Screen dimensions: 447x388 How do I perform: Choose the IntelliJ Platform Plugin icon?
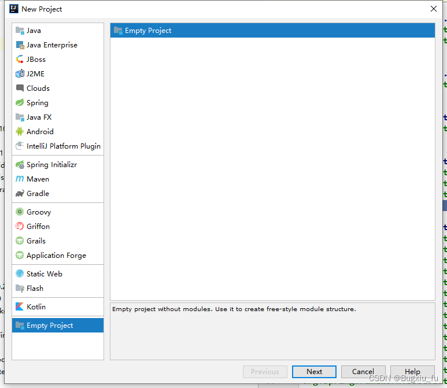point(20,146)
